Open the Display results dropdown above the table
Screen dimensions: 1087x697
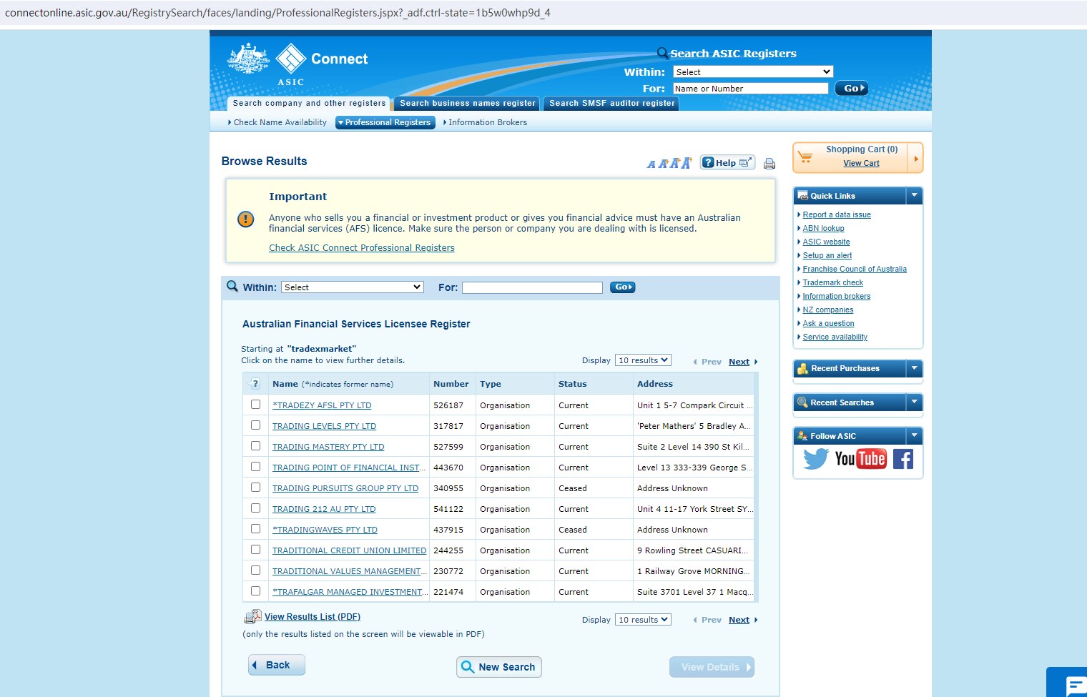(x=643, y=360)
